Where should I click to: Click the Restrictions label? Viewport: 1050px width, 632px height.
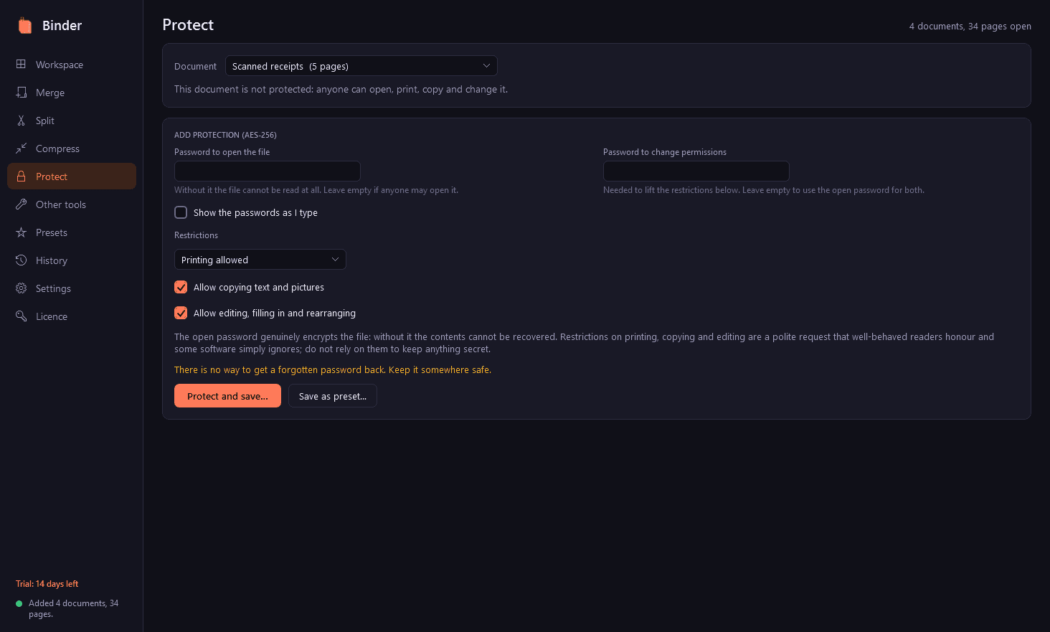coord(196,235)
